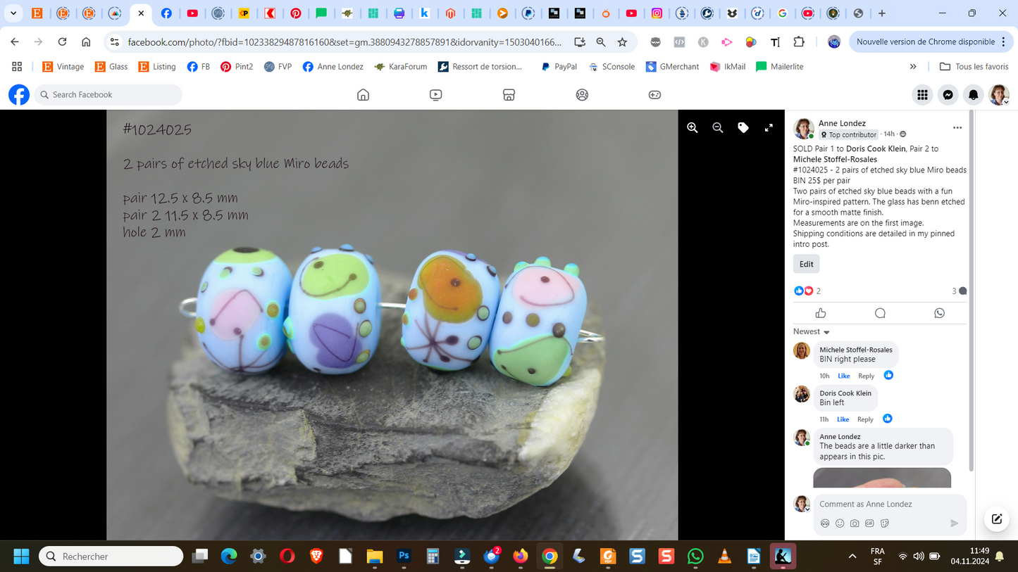Click Edit button on post
The width and height of the screenshot is (1018, 572).
click(x=807, y=264)
